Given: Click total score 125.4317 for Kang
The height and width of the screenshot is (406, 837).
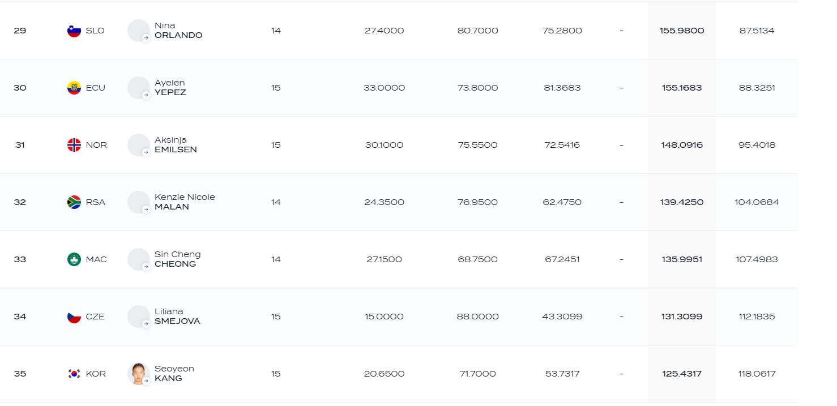Looking at the screenshot, I should click(x=682, y=374).
